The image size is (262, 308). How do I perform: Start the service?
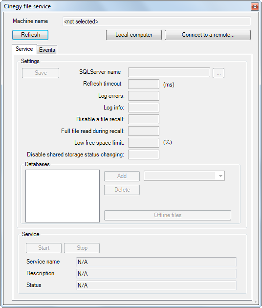pos(44,248)
